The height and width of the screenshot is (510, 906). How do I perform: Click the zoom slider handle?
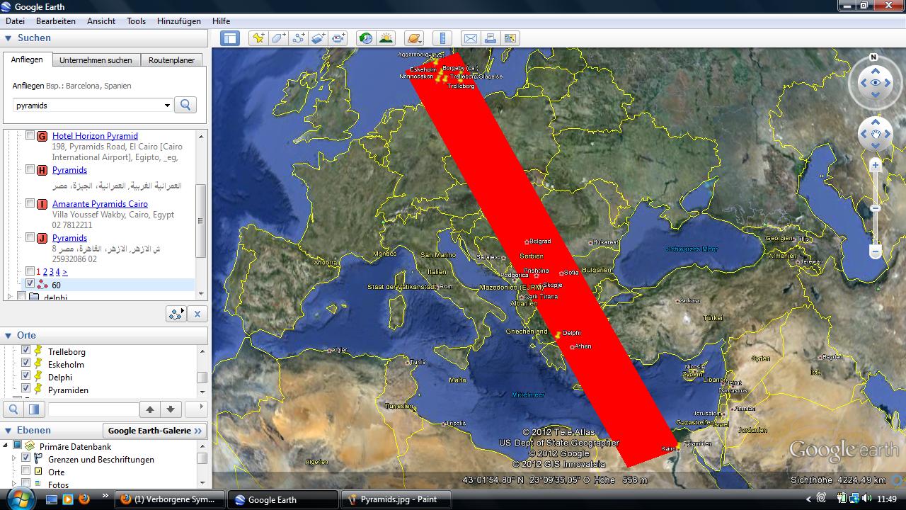876,208
